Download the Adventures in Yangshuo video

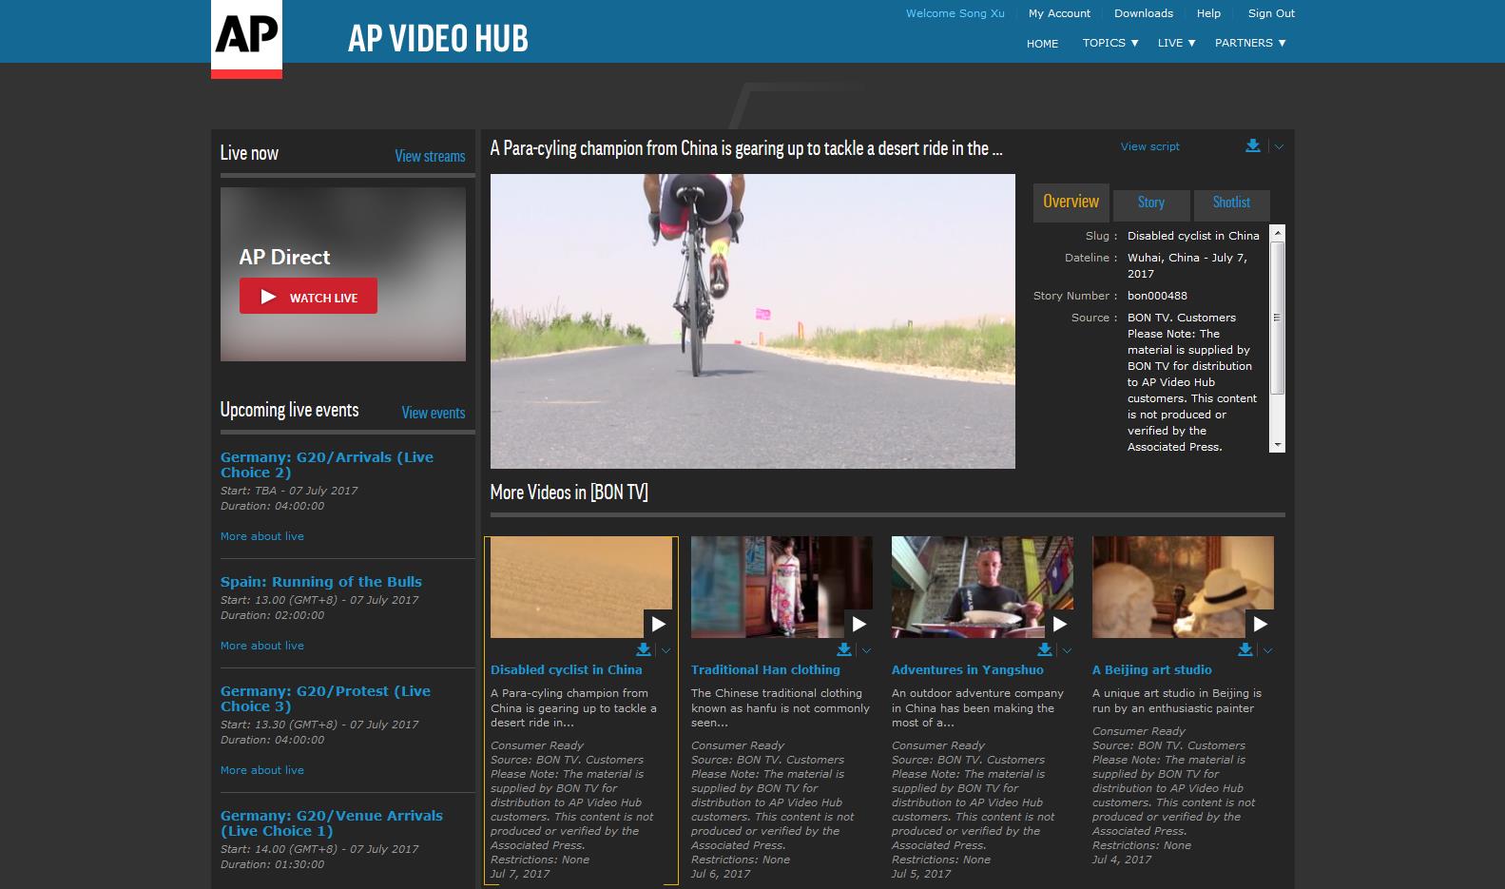[x=1045, y=649]
